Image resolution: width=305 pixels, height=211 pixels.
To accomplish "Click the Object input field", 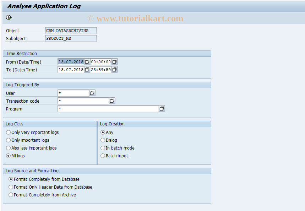I will [x=70, y=30].
